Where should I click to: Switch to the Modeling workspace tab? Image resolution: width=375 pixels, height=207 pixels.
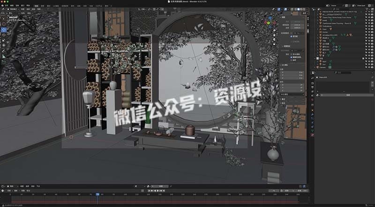click(43, 6)
